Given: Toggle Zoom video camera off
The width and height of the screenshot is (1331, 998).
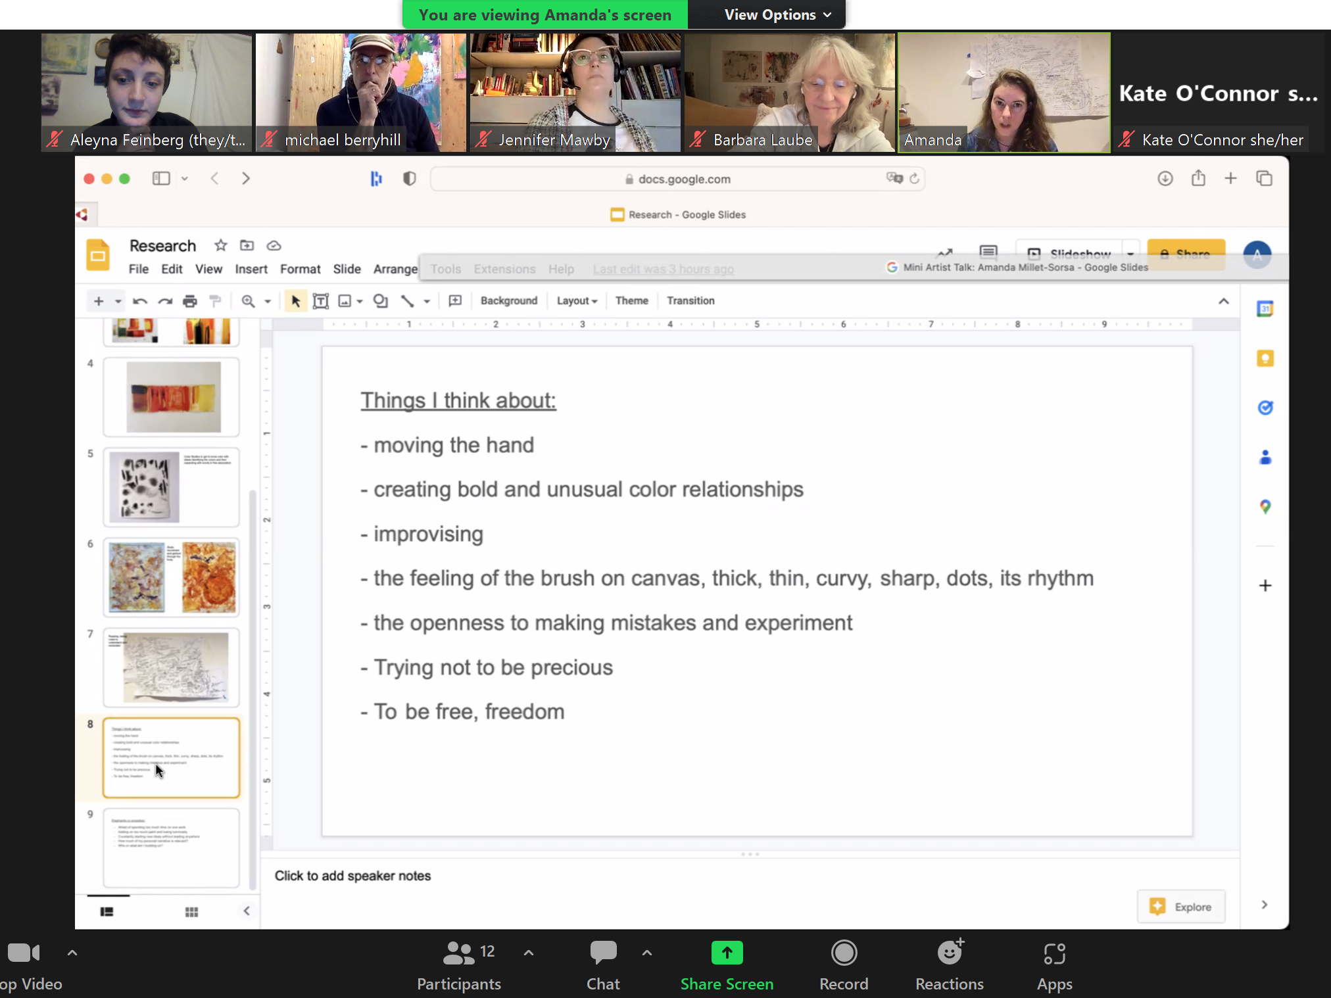Looking at the screenshot, I should click(x=24, y=953).
